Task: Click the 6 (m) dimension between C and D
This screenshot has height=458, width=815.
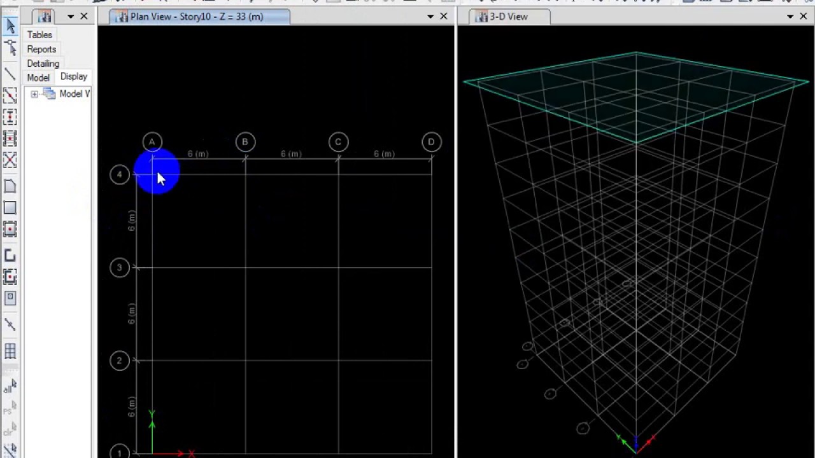Action: click(x=384, y=154)
